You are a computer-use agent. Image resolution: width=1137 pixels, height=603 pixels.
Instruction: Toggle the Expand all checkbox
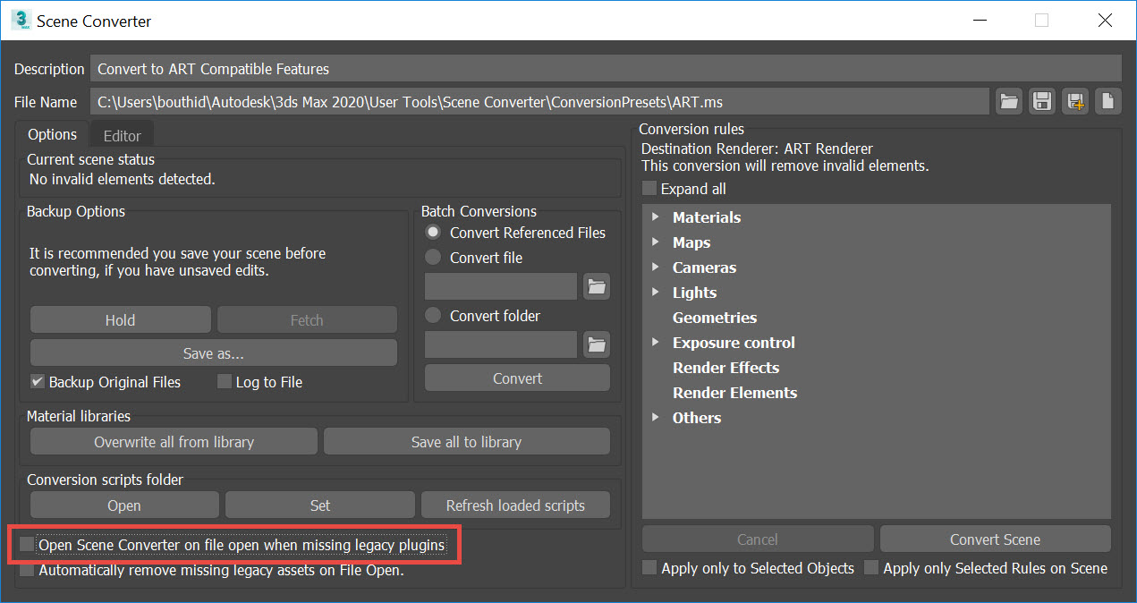tap(649, 189)
